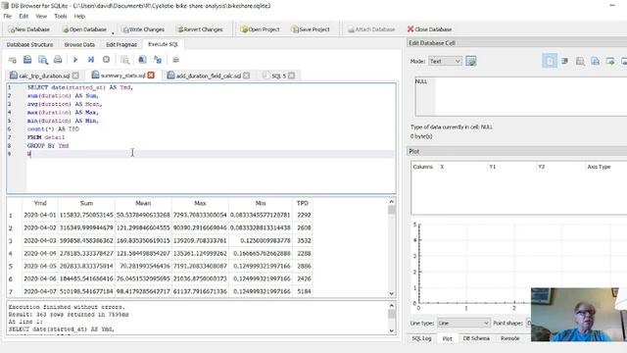Switch to Plot bottom tab
This screenshot has width=627, height=353.
447,338
